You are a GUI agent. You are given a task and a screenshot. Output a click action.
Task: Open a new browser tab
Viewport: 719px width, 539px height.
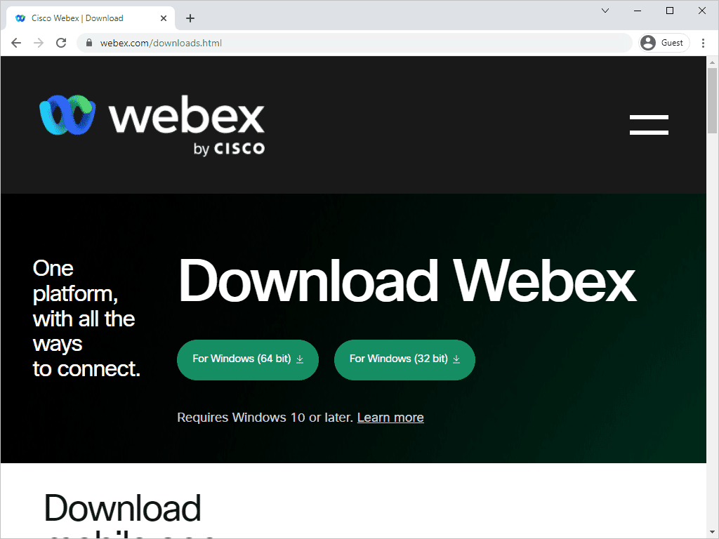(190, 18)
